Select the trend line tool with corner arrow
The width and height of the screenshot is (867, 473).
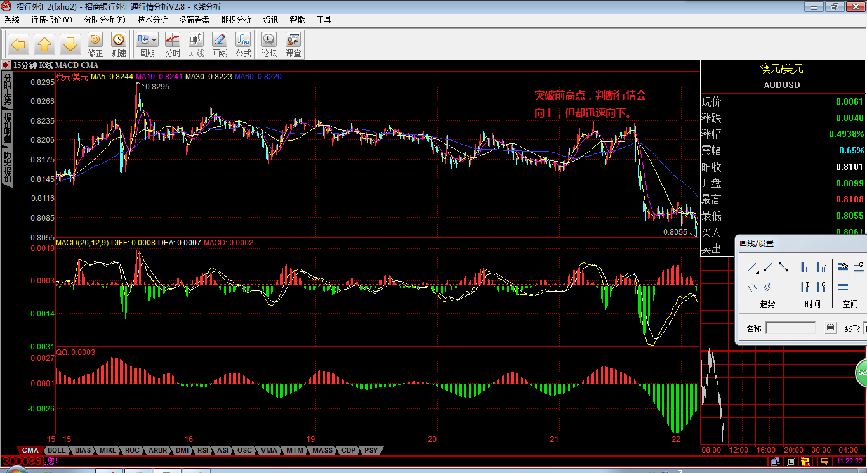point(753,267)
